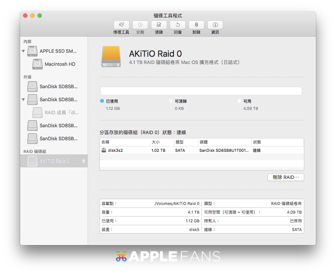Image resolution: width=336 pixels, height=274 pixels.
Task: Select the disk3s2 name cell
Action: coord(115,150)
